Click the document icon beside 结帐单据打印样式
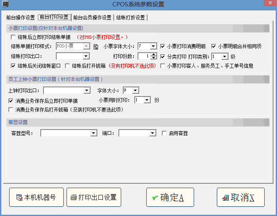Screen dimensions: 277x216 [x=96, y=47]
